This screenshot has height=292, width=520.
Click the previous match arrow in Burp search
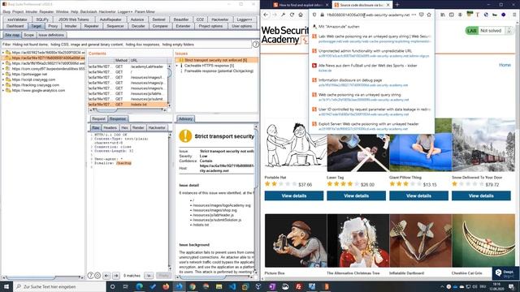tap(106, 276)
